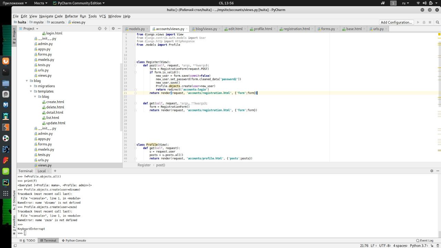Open the Project view dropdown
This screenshot has width=441, height=248.
29,29
